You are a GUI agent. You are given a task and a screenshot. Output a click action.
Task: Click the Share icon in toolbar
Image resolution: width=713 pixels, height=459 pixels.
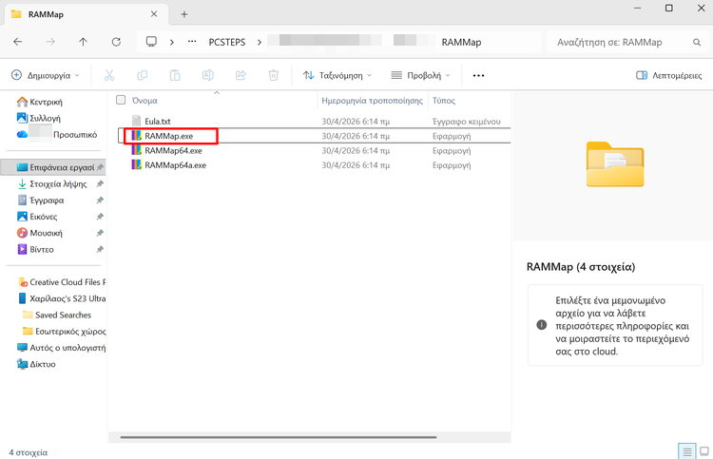click(x=241, y=75)
